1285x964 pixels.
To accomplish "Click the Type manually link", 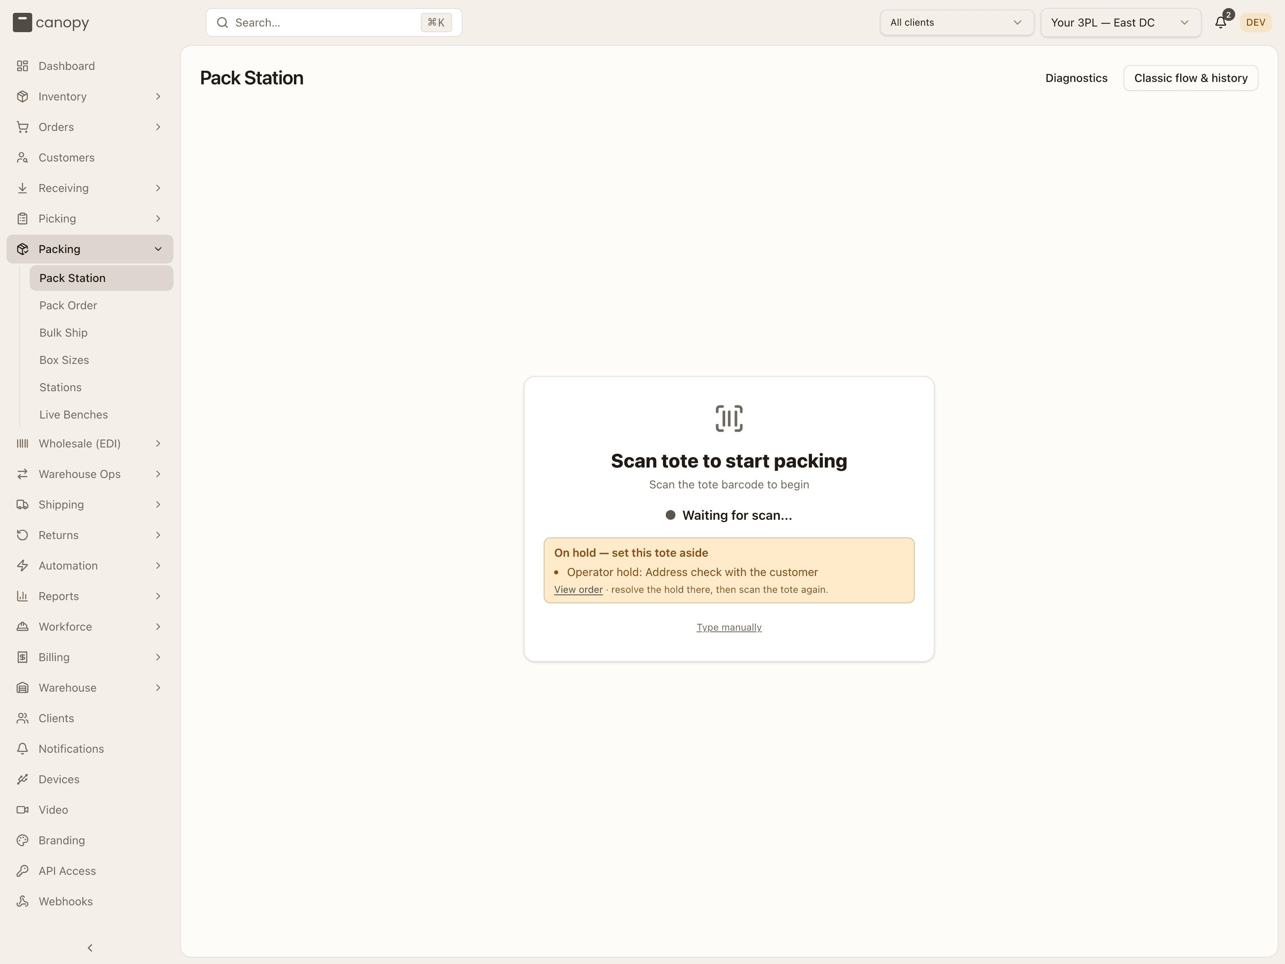I will 728,627.
